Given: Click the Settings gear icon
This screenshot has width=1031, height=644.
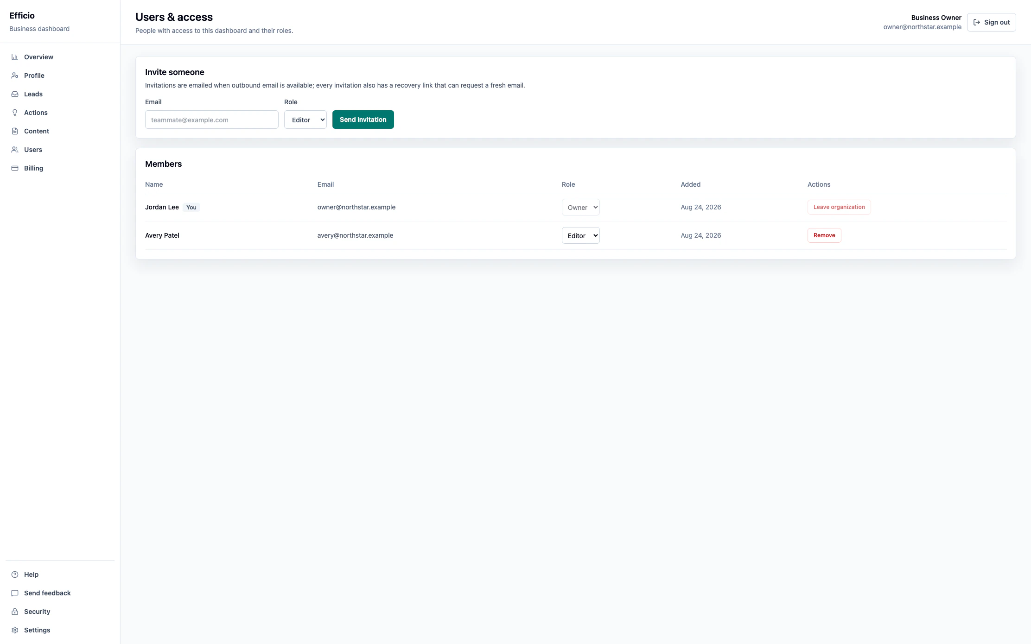Looking at the screenshot, I should point(15,630).
